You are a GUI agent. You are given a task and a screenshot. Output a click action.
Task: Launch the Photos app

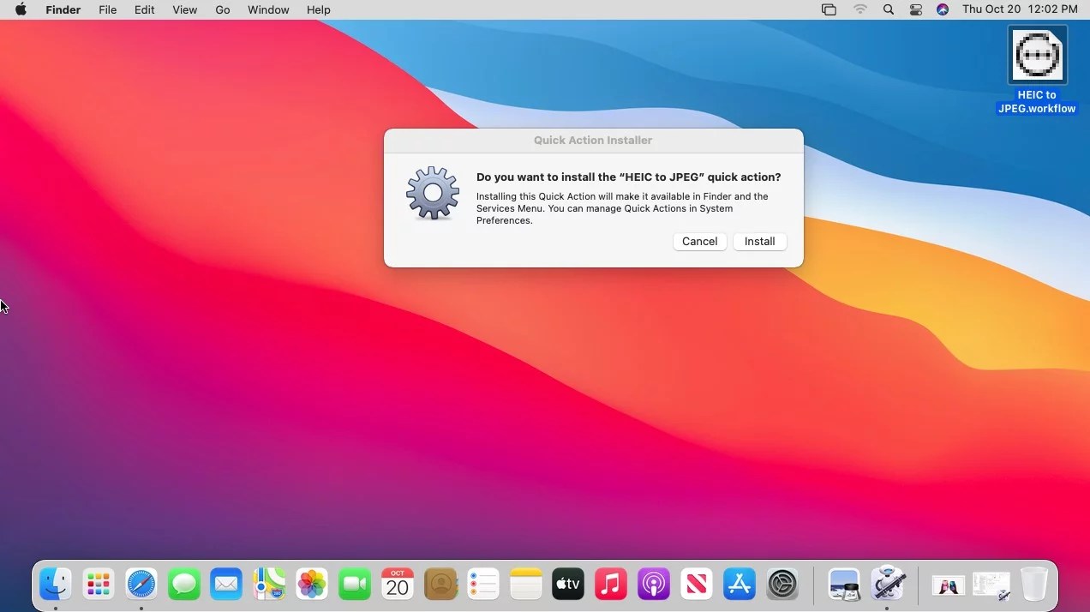312,584
